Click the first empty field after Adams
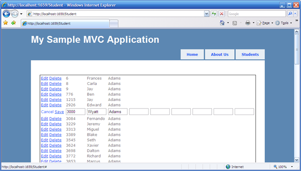Viewport: 301px width, 171px height. click(139, 111)
